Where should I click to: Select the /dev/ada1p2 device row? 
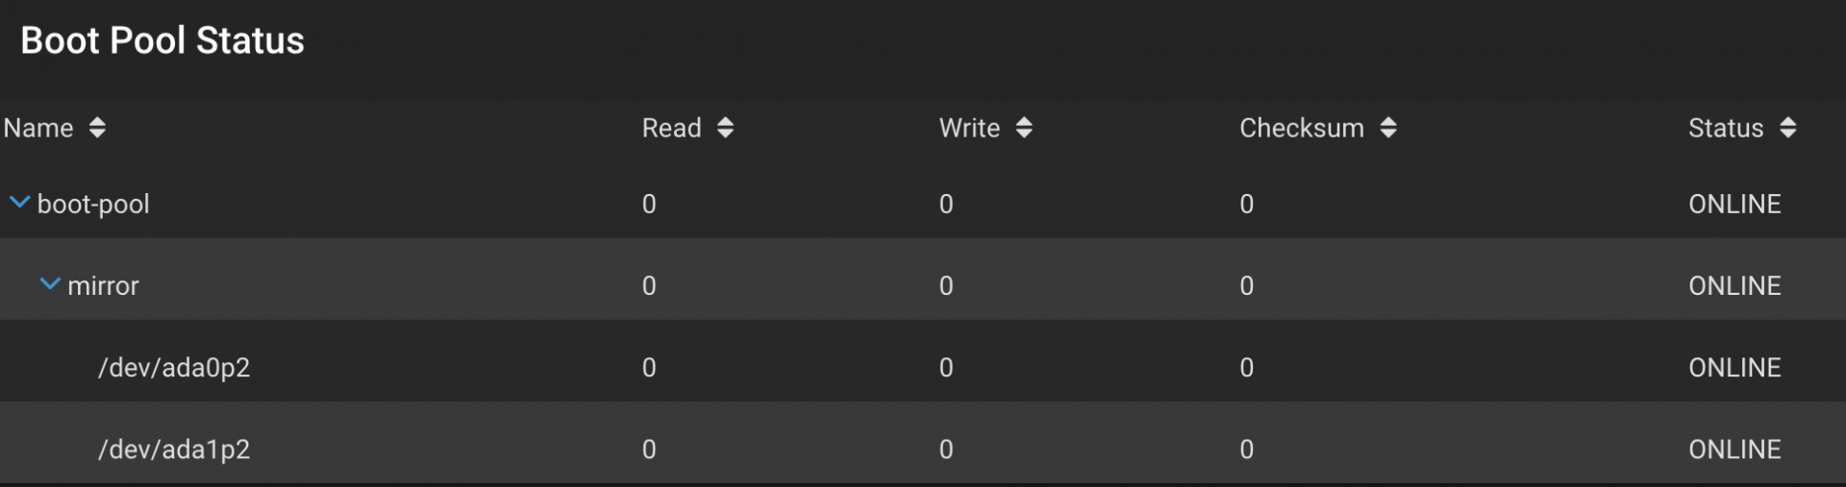coord(923,449)
